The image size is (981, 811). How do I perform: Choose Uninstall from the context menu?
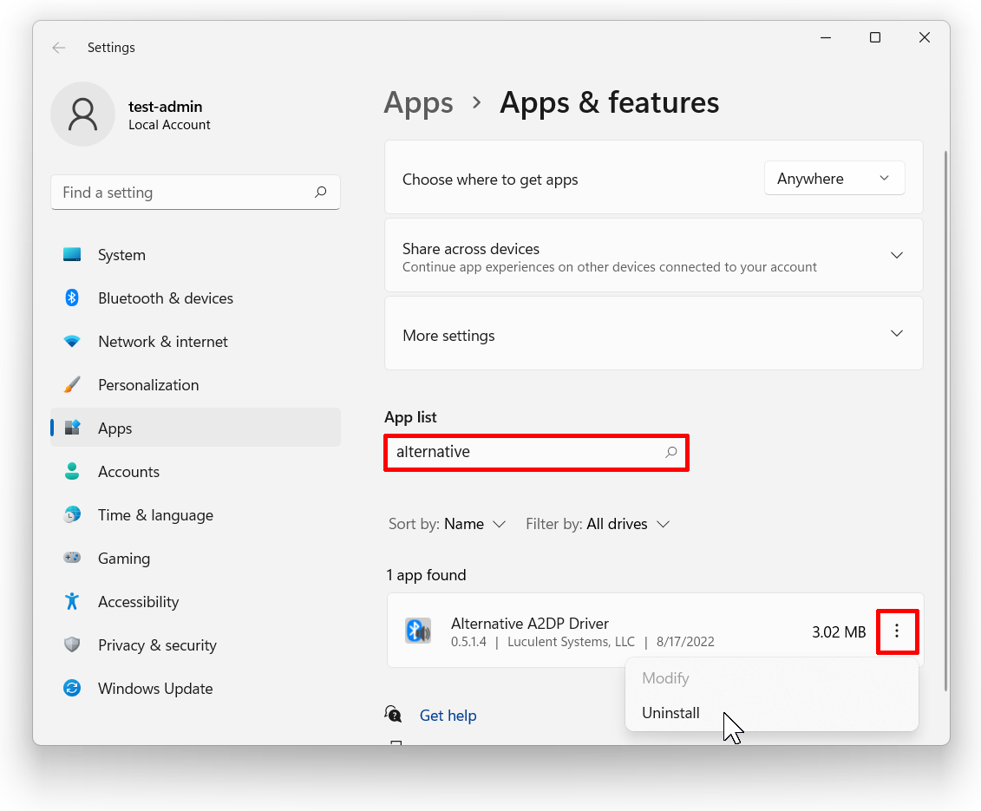(670, 713)
